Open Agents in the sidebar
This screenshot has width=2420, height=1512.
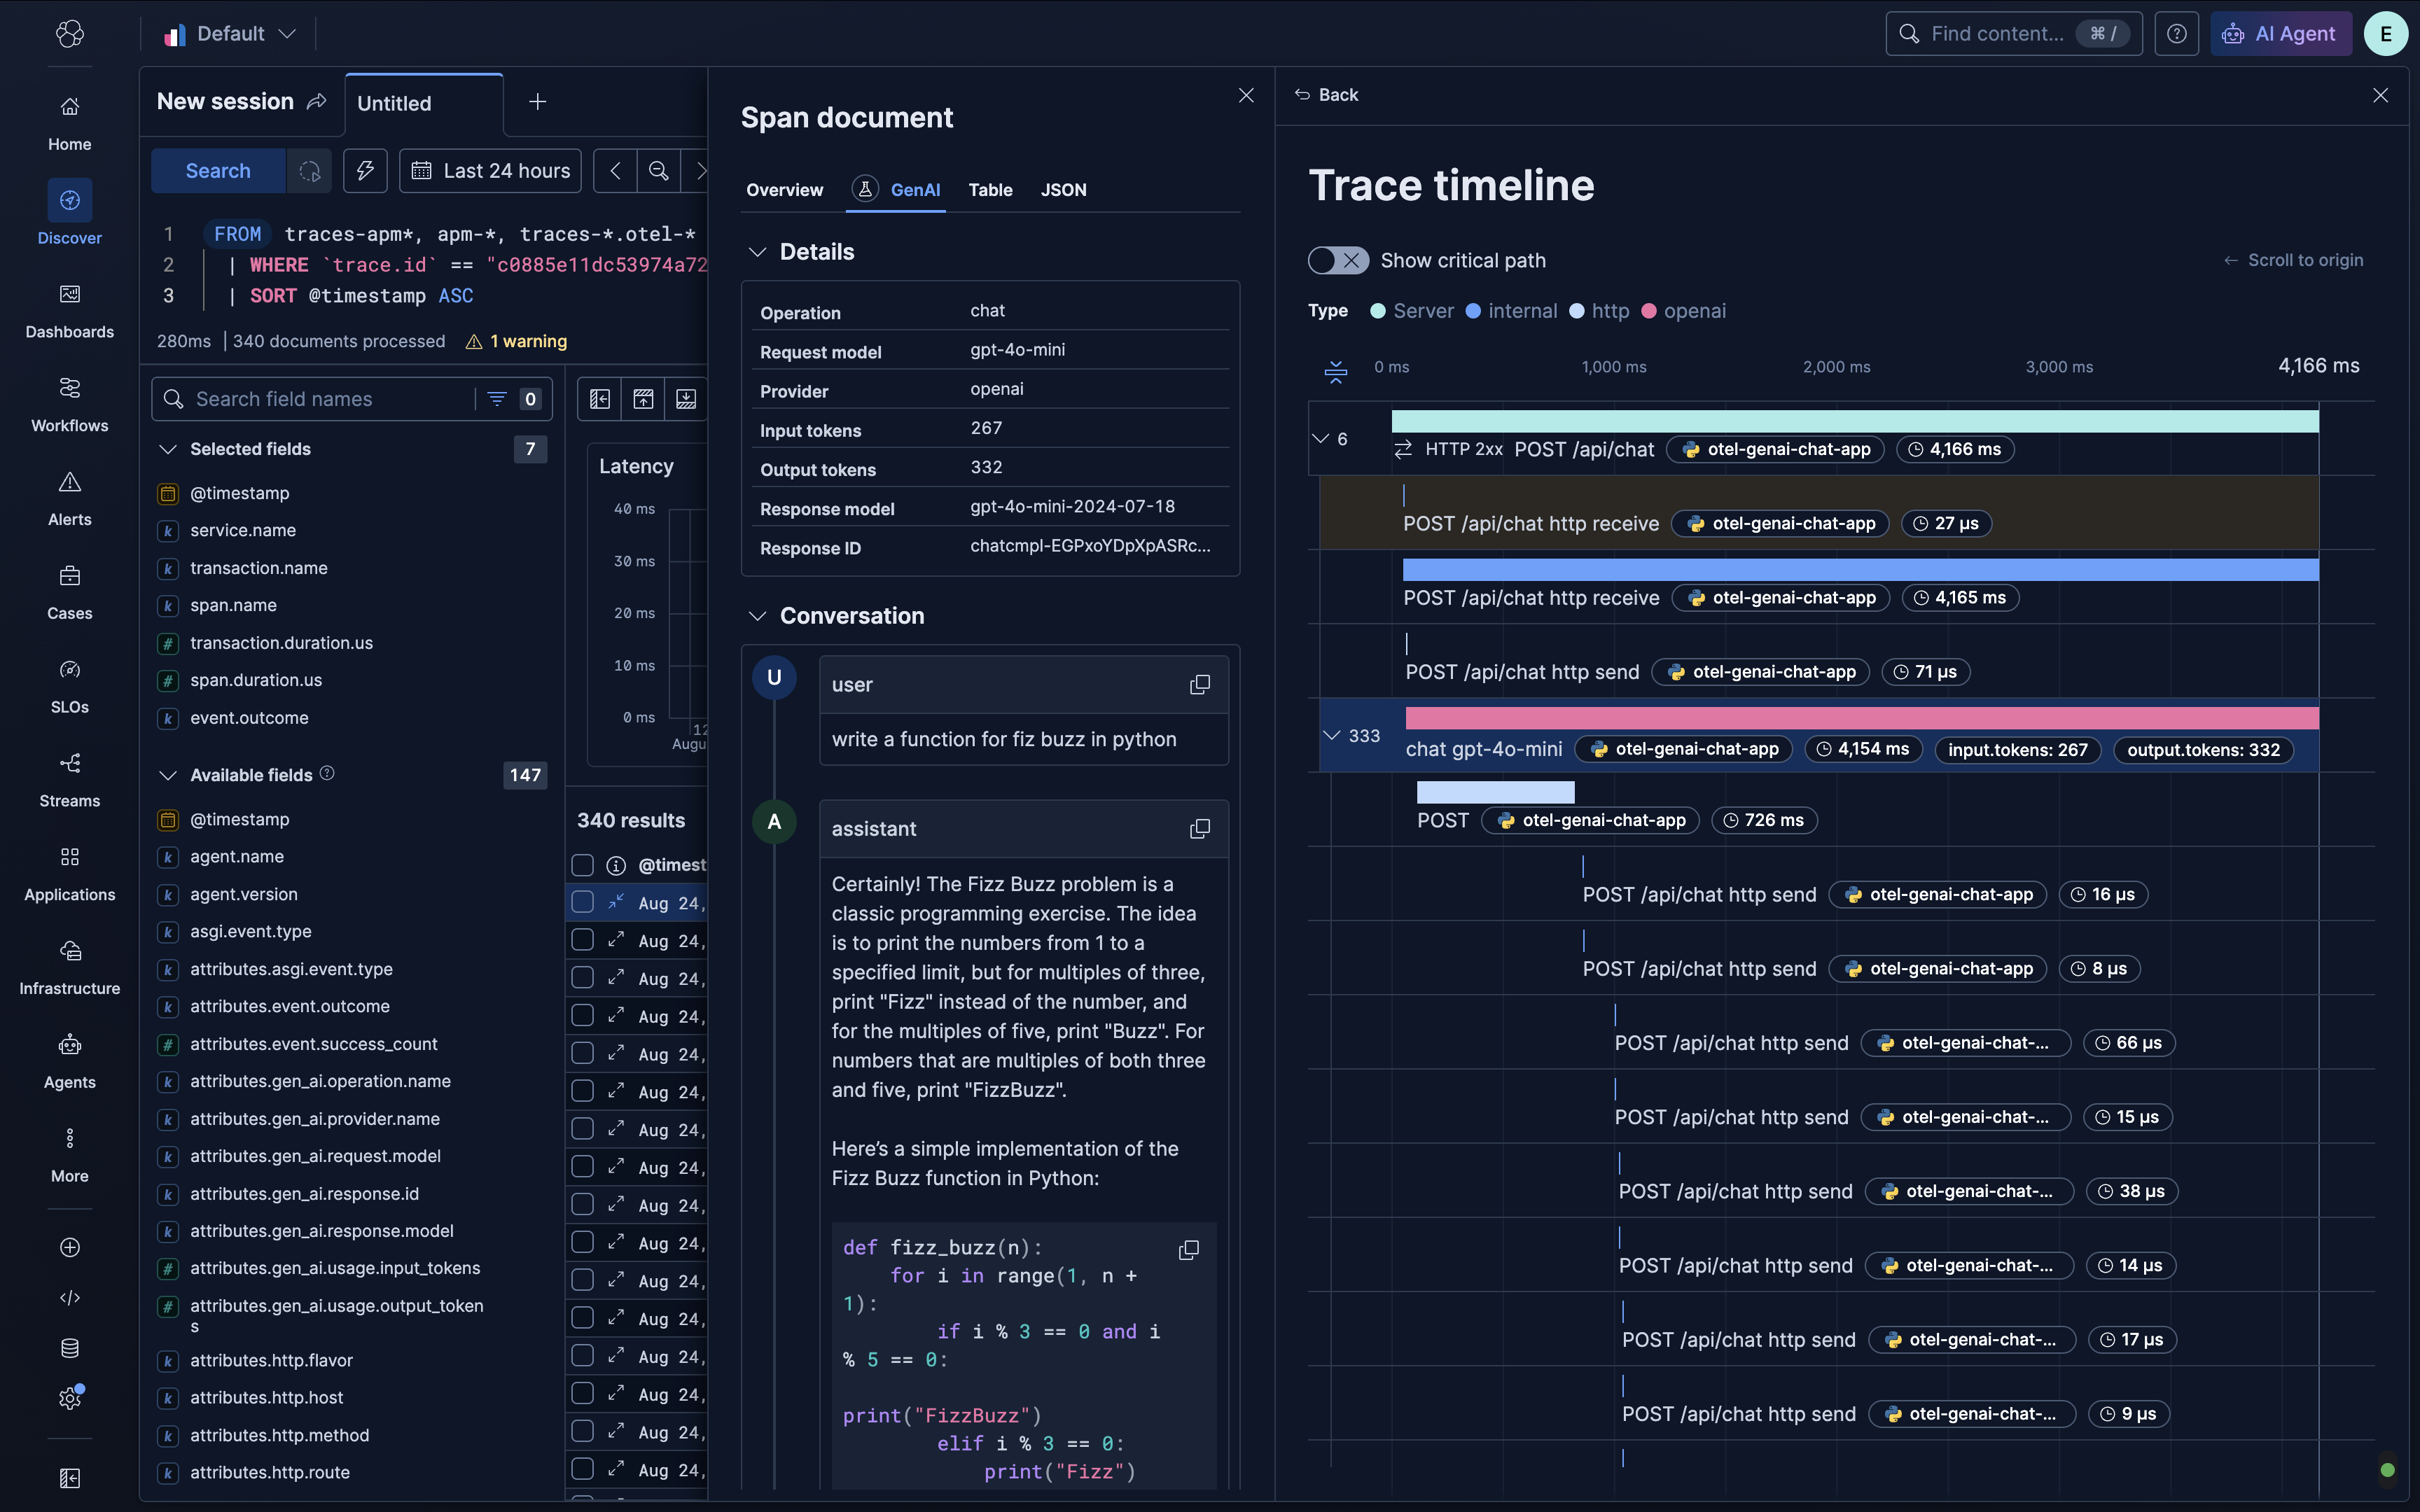pyautogui.click(x=69, y=1062)
